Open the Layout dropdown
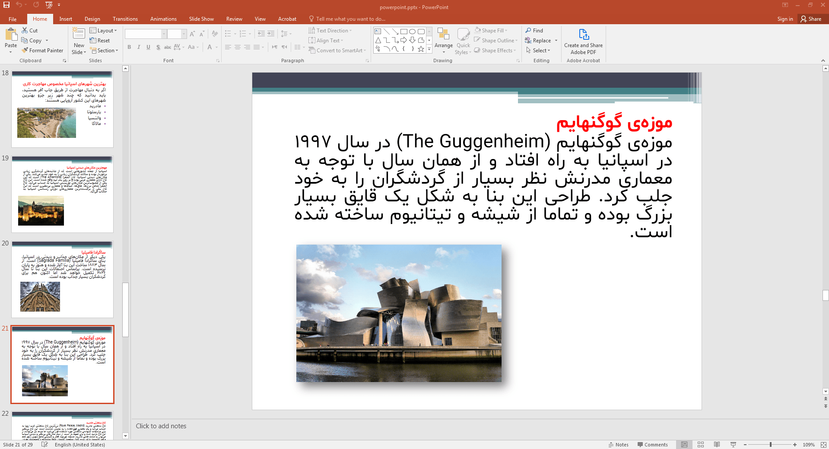 coord(103,31)
